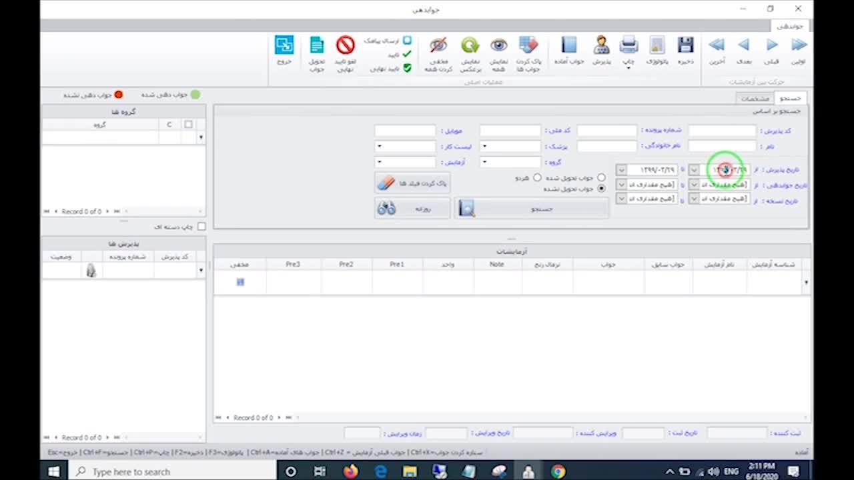
Task: Click the National Code (کد ملی) input field
Action: (510, 131)
